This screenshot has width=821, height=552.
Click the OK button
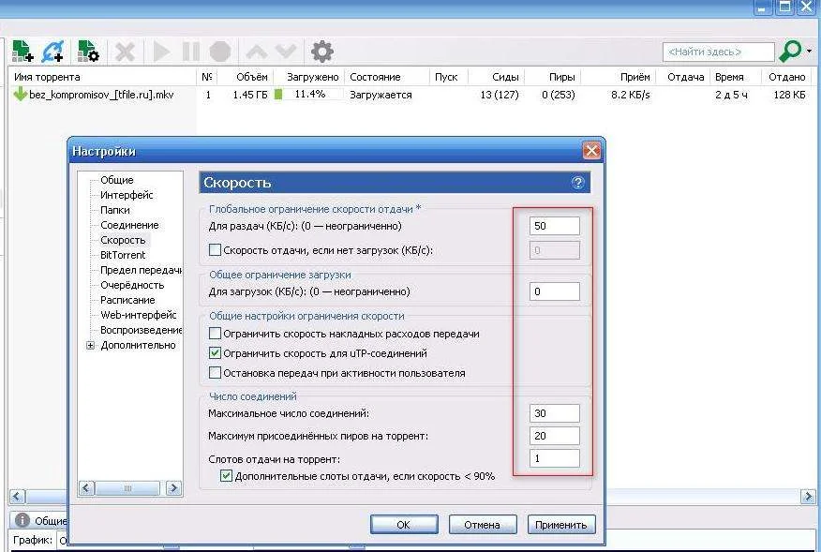coord(404,524)
